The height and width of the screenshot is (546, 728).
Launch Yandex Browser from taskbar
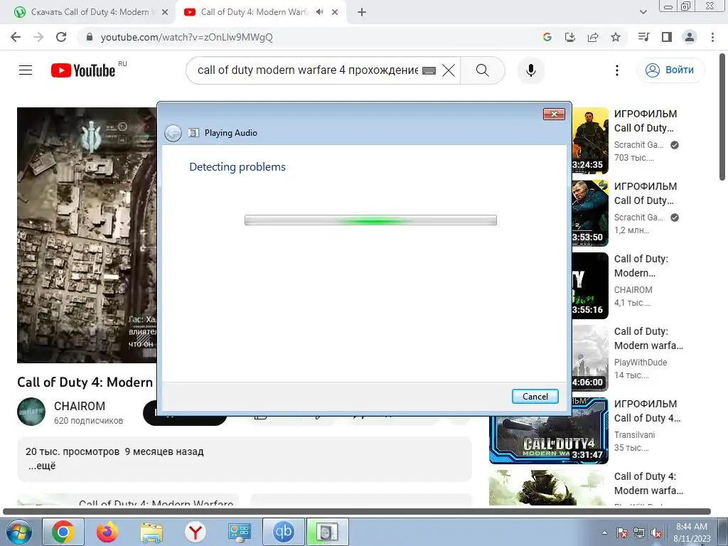pos(196,532)
